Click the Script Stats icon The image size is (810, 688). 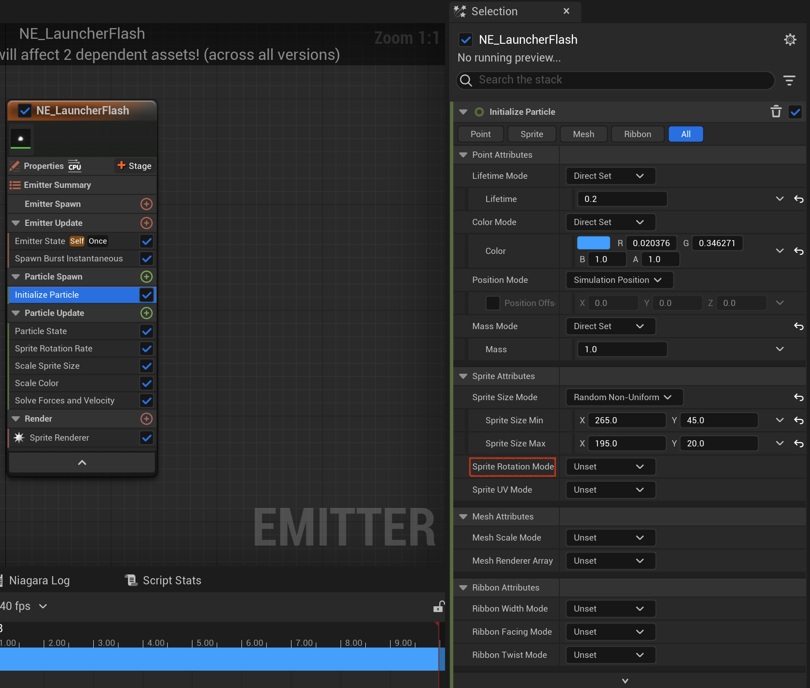point(131,580)
